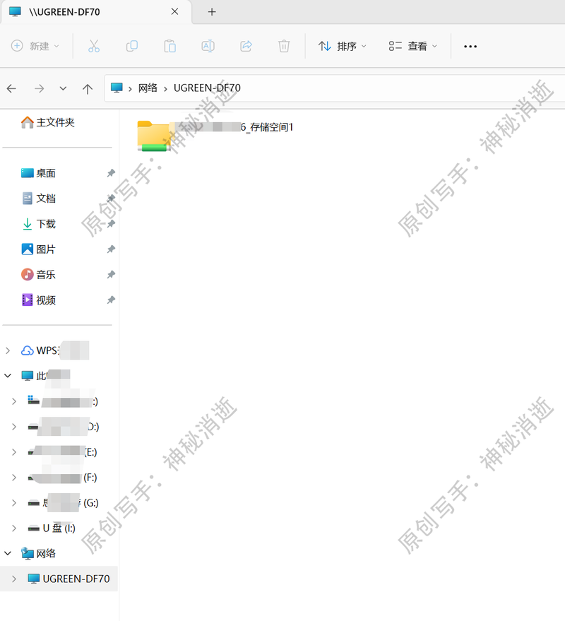Click UGREEN-DF70 in the address breadcrumb
565x621 pixels.
[x=207, y=88]
